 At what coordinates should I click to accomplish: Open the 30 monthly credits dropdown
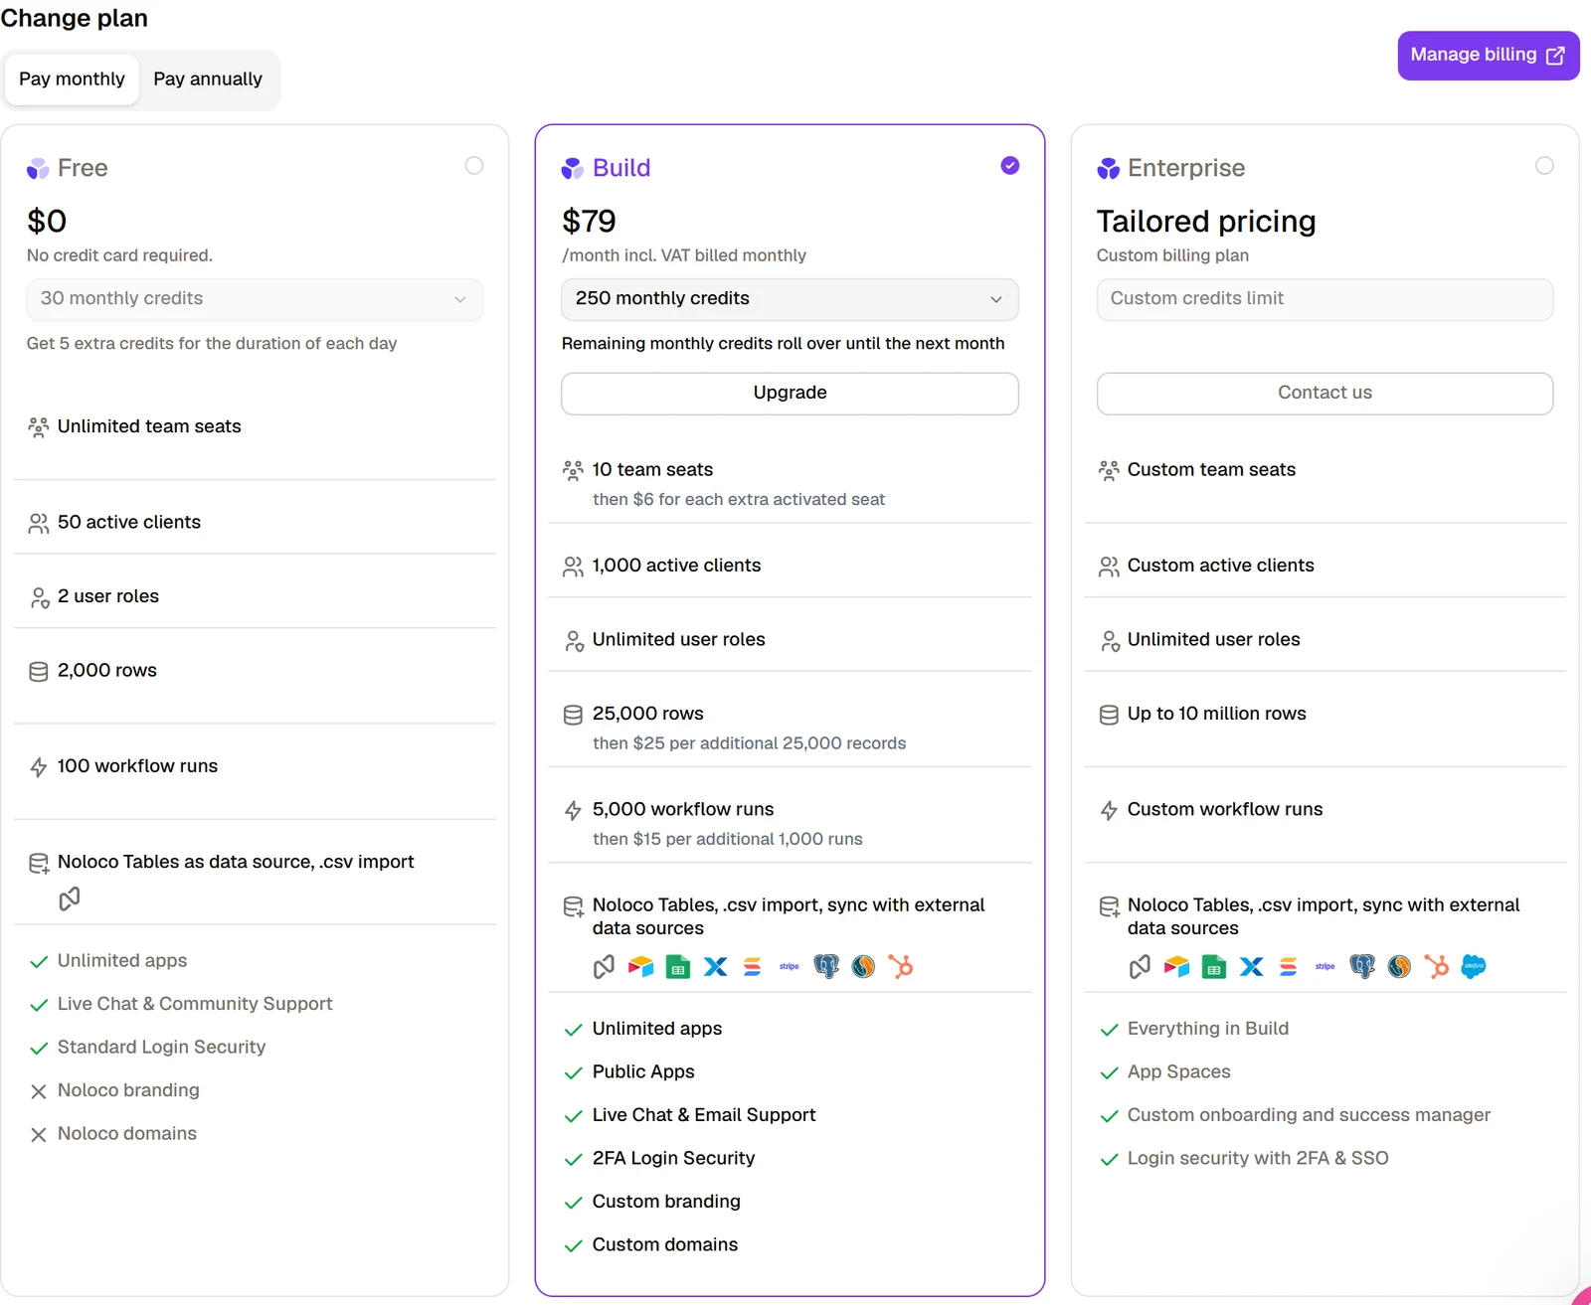(255, 299)
